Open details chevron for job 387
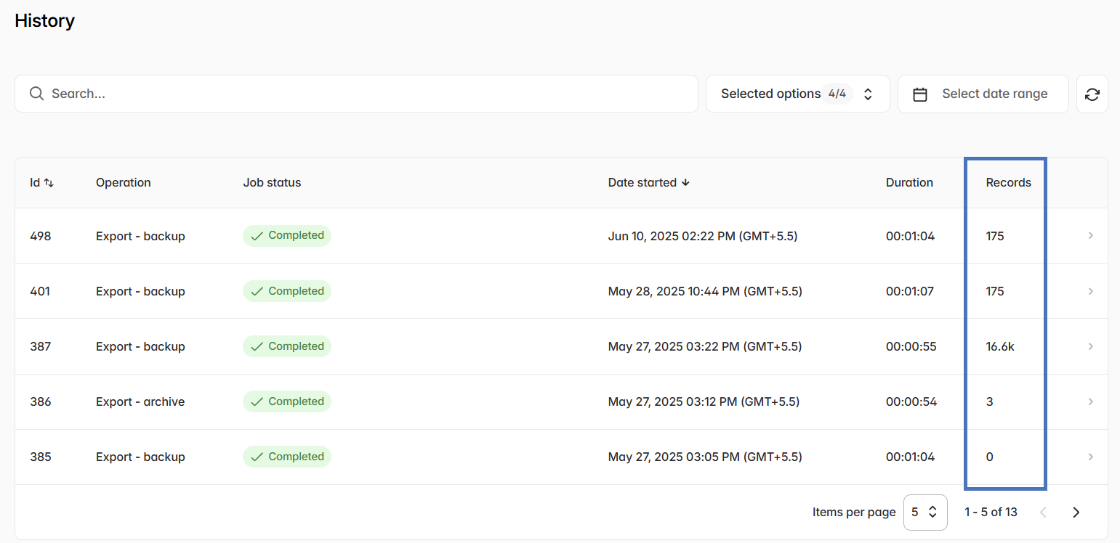 (x=1090, y=346)
